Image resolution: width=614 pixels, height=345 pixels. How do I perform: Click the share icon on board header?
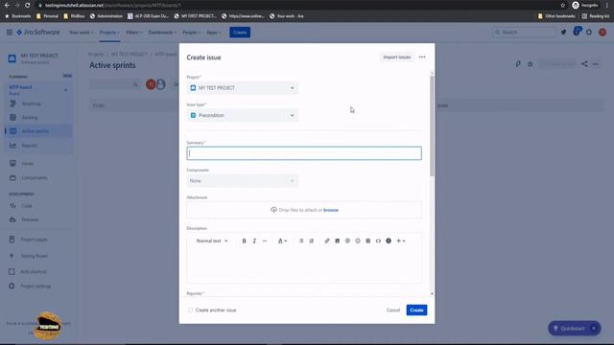coord(584,64)
